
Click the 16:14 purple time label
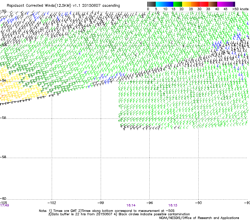point(131,205)
